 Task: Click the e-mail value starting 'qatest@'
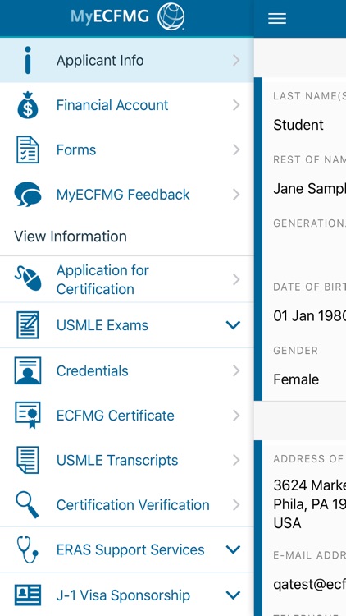point(310,585)
